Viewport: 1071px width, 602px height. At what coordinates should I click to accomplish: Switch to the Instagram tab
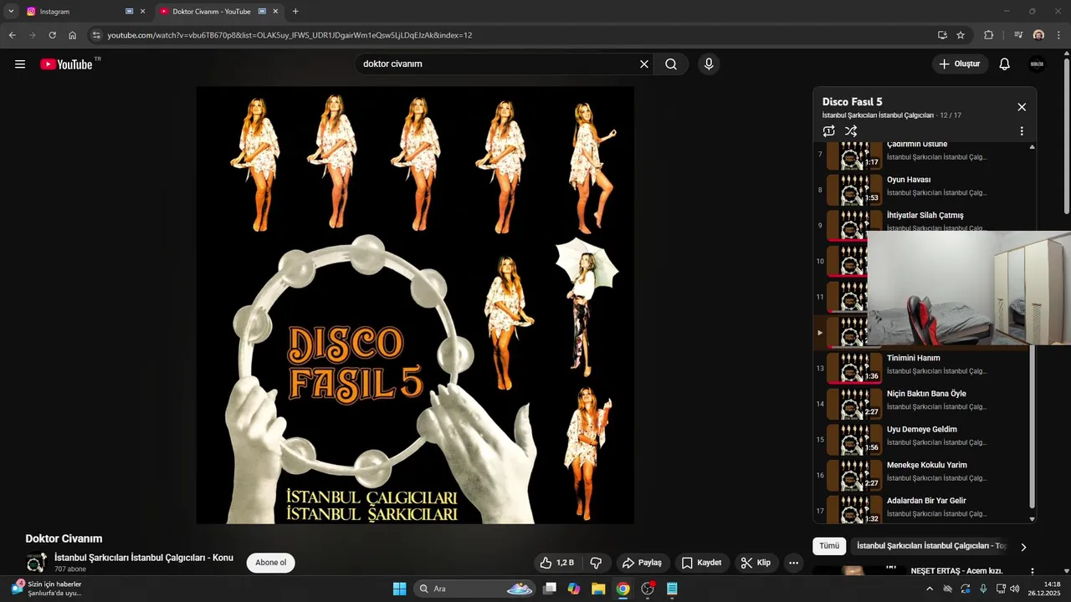(77, 12)
